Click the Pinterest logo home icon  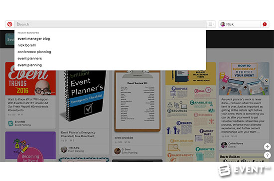[9, 24]
